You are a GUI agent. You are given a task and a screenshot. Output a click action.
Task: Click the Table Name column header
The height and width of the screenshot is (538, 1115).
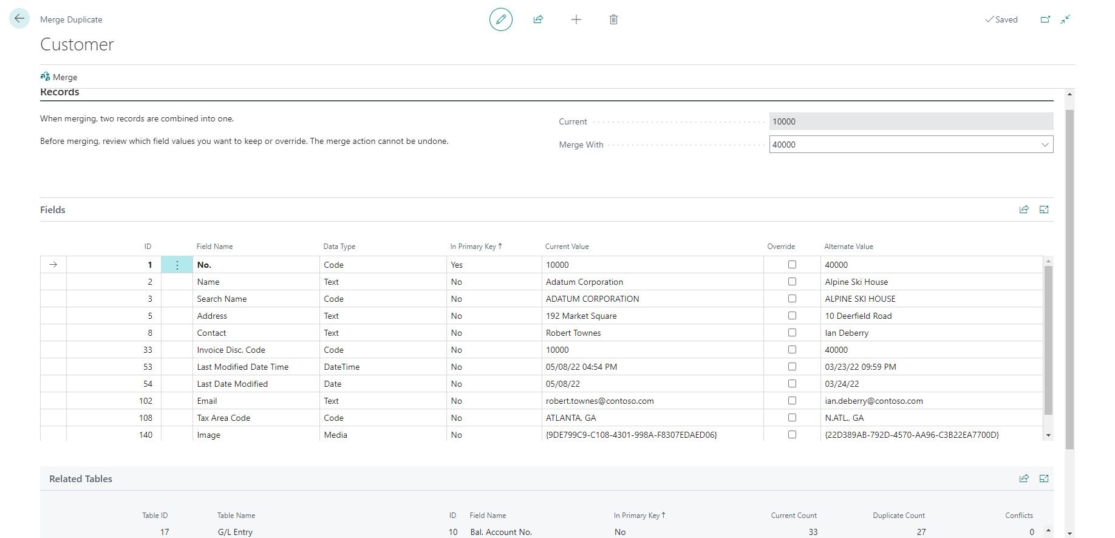(236, 516)
